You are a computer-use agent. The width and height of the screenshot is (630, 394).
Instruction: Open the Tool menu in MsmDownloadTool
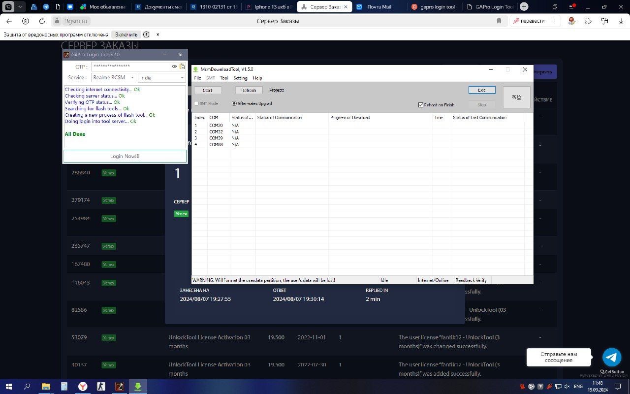(224, 78)
